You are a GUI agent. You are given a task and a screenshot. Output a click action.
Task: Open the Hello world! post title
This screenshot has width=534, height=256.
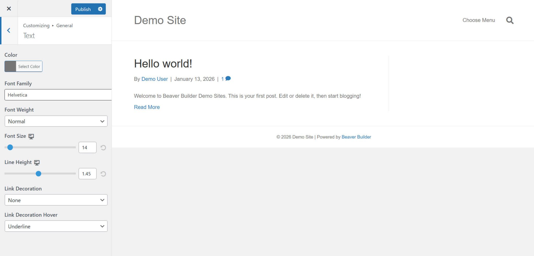pyautogui.click(x=163, y=64)
